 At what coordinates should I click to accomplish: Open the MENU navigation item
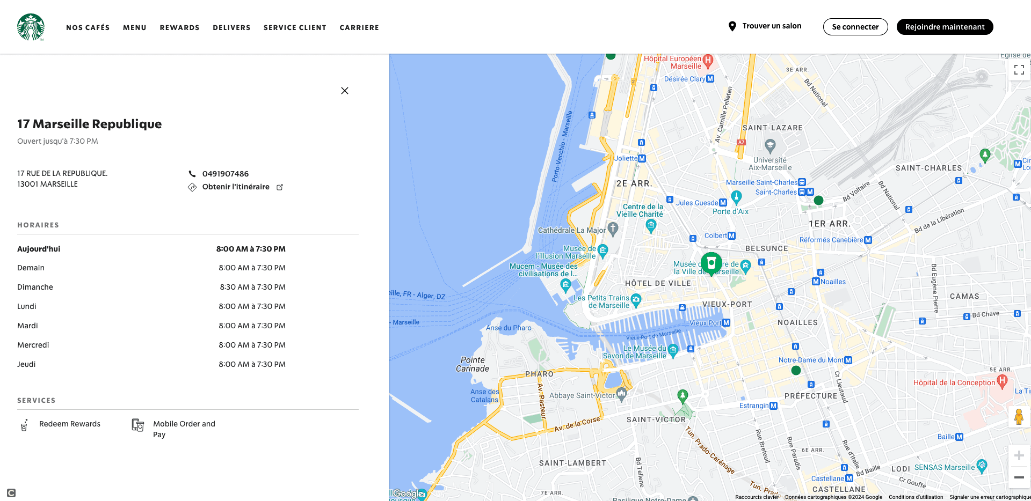pyautogui.click(x=135, y=27)
